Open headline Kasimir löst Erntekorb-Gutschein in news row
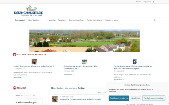Screen dimensions: 169x105 point(34,66)
